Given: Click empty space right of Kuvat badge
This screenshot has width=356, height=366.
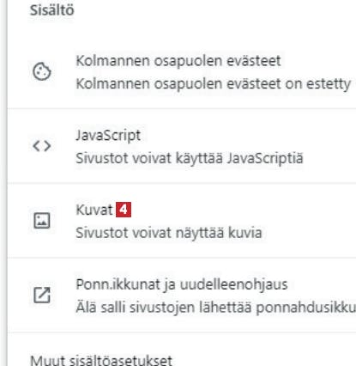Looking at the screenshot, I should pyautogui.click(x=243, y=210).
